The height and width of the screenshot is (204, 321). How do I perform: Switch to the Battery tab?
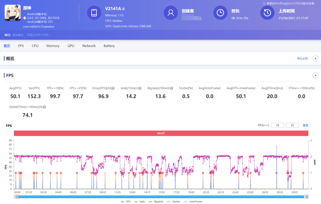coord(109,46)
